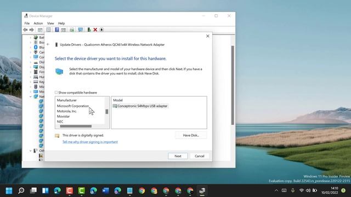Viewport: 351px width, 197px height.
Task: Click the touch keyboard tray icon
Action: 284,190
